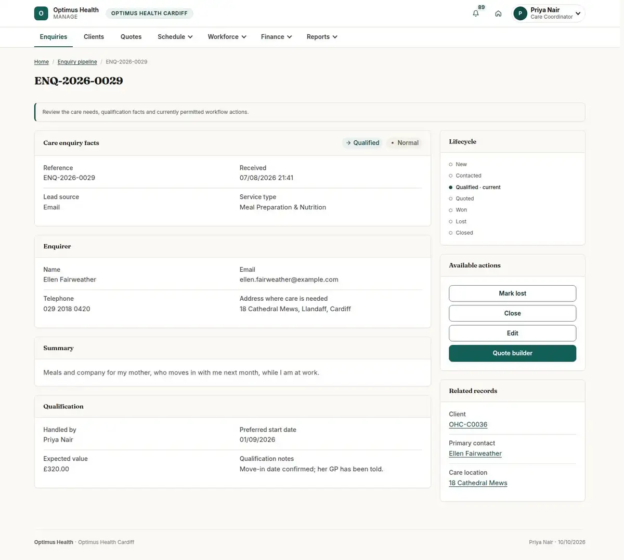This screenshot has height=560, width=624.
Task: Click the Optimus Health logo square
Action: tap(41, 14)
